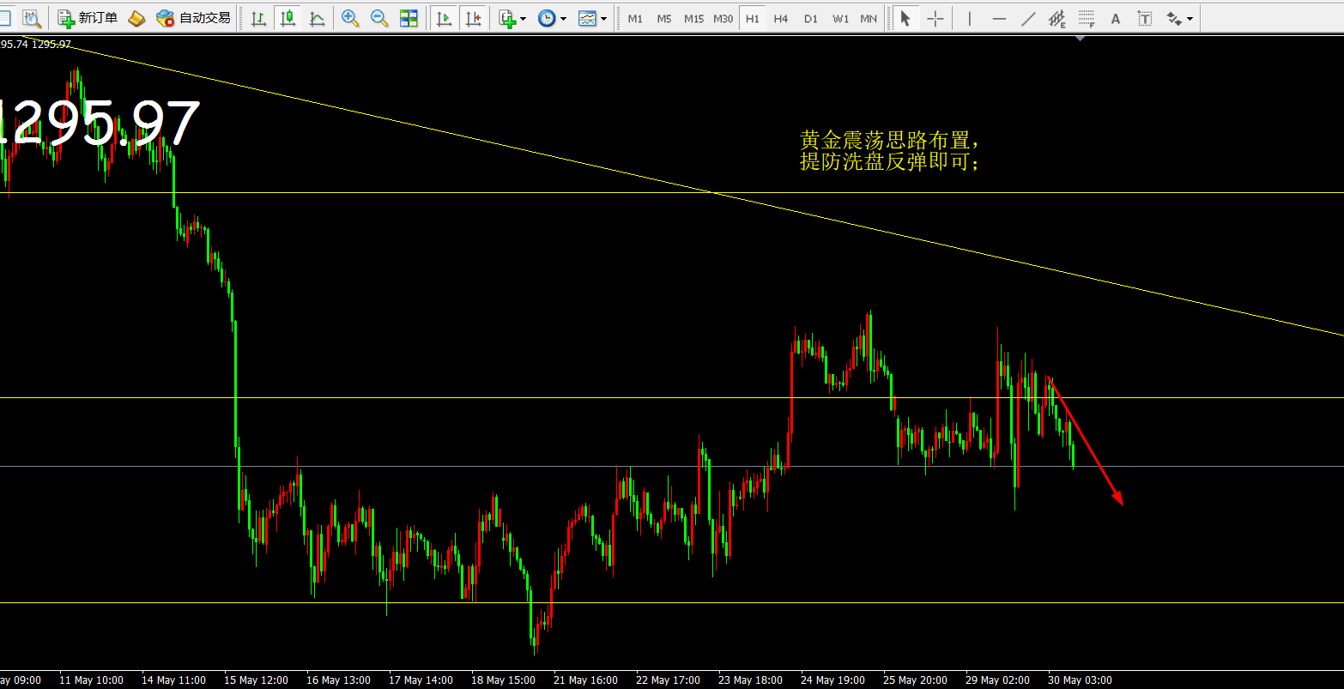Screen dimensions: 1344x689
Task: Select the vertical line drawing tool
Action: (970, 18)
